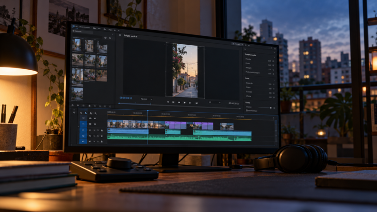Click the application logo icon
The width and height of the screenshot is (377, 212).
coord(74,26)
